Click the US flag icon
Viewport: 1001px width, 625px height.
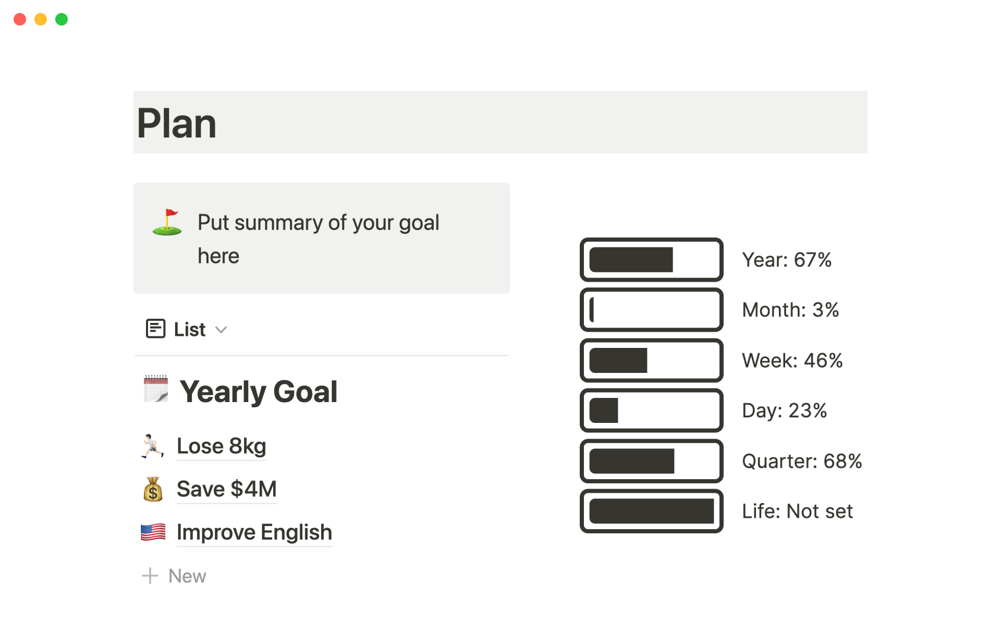153,532
